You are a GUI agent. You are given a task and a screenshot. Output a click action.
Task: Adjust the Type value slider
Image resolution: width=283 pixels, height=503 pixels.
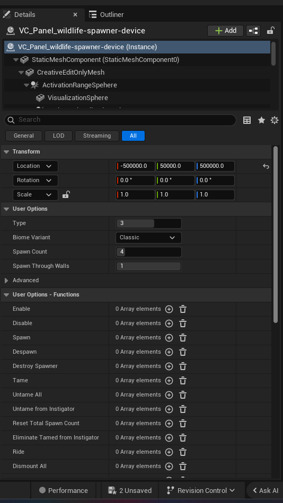(x=148, y=223)
